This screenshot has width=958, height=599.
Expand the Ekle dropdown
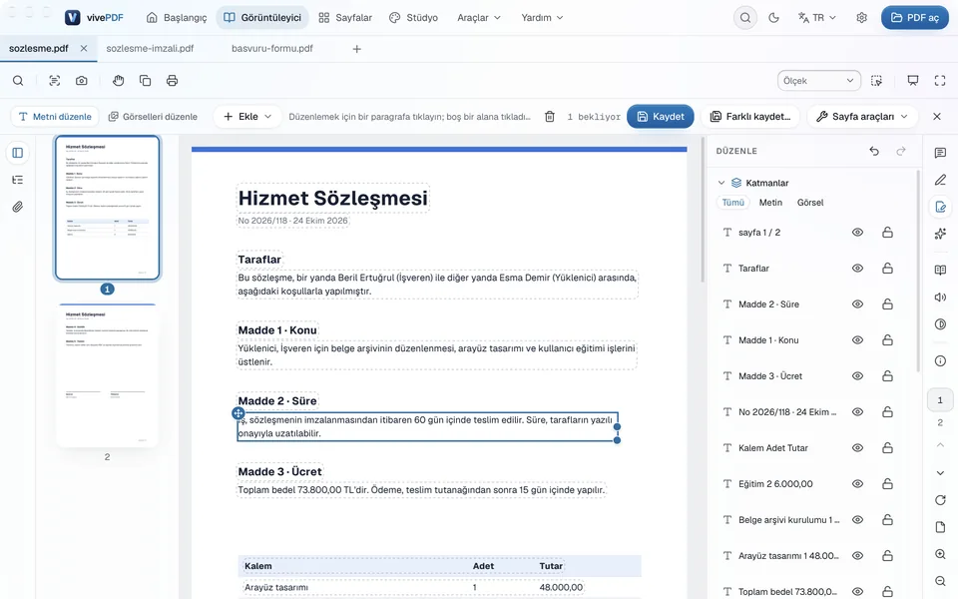coord(247,117)
